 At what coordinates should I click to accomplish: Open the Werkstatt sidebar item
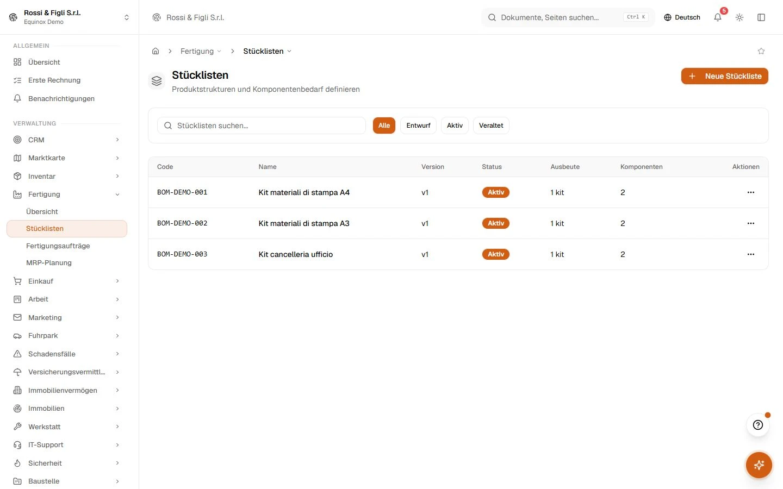(67, 427)
